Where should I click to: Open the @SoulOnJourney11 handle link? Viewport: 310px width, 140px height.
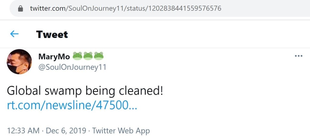[72, 67]
